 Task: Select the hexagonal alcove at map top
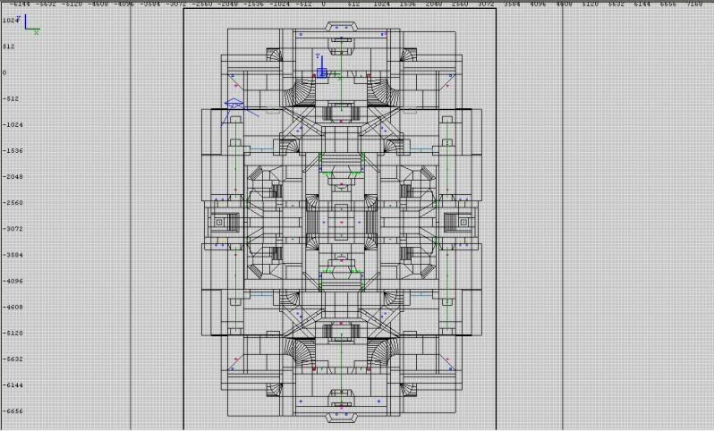[x=341, y=30]
